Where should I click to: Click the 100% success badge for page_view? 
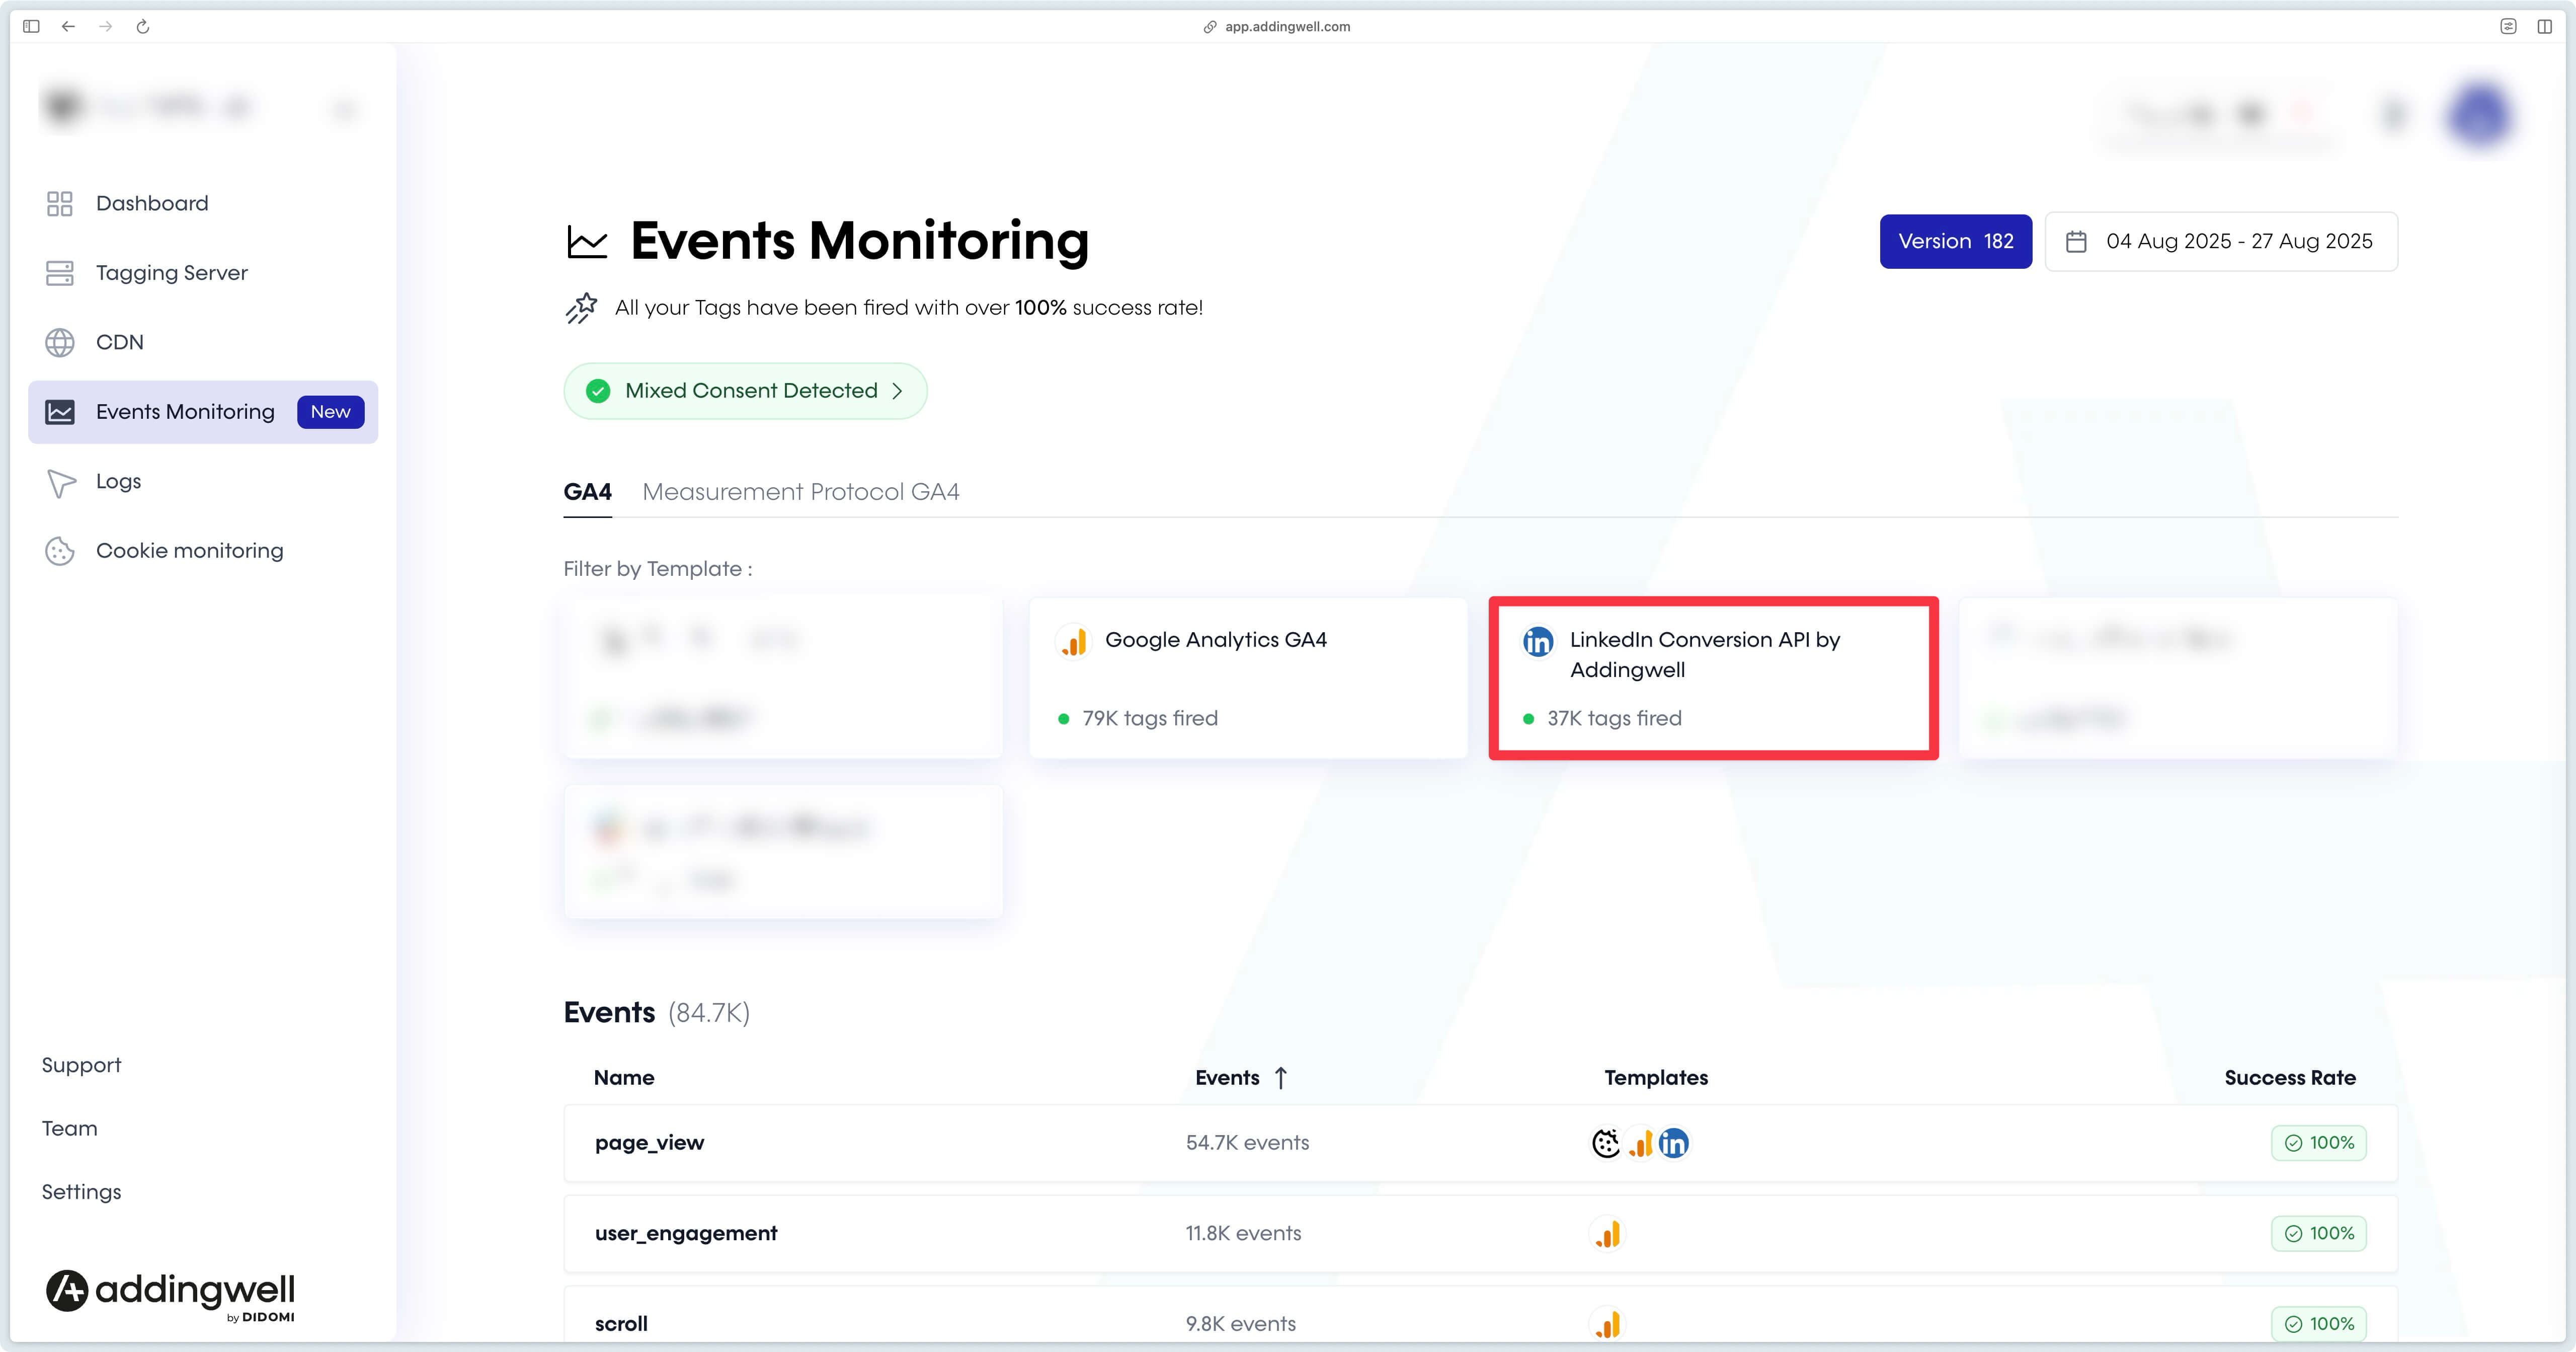(2318, 1144)
